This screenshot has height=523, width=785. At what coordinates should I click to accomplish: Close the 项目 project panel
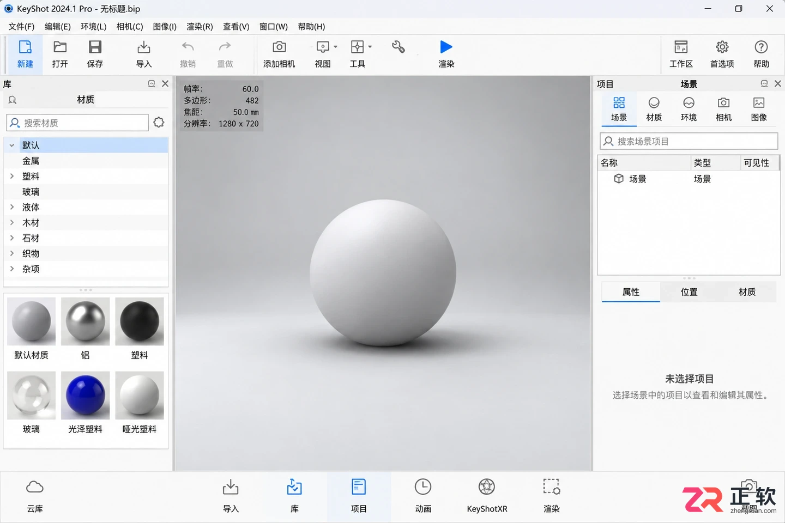coord(778,84)
